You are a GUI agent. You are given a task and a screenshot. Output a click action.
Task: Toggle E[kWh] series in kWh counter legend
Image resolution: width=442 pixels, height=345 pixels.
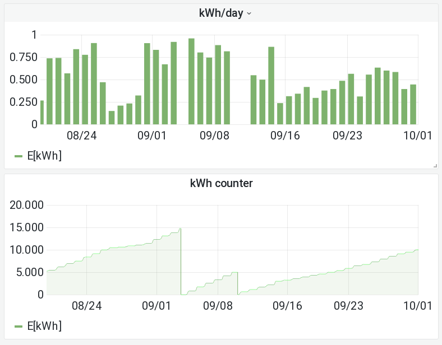coord(44,326)
